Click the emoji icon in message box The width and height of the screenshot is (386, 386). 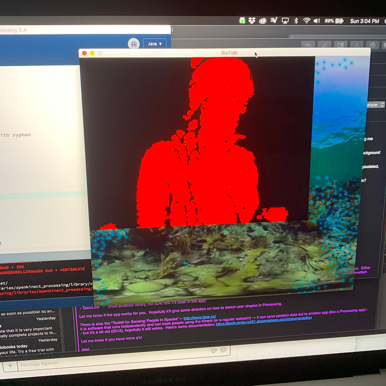tap(224, 350)
